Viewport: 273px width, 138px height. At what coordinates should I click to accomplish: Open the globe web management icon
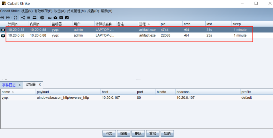(42, 18)
